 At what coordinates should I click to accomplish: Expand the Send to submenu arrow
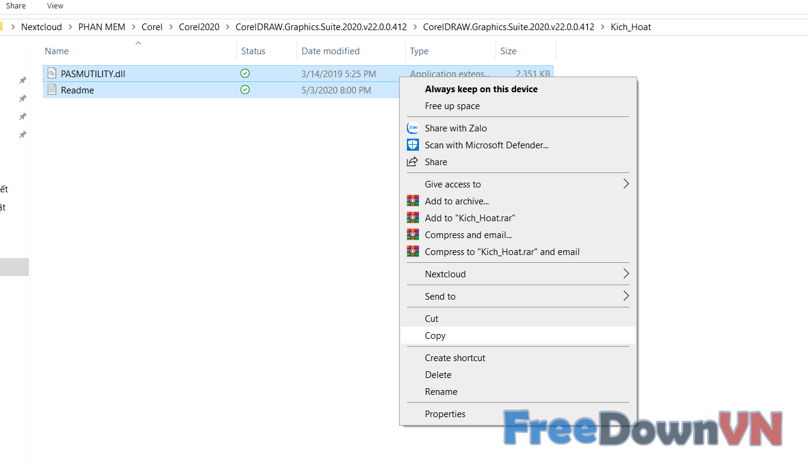click(625, 296)
